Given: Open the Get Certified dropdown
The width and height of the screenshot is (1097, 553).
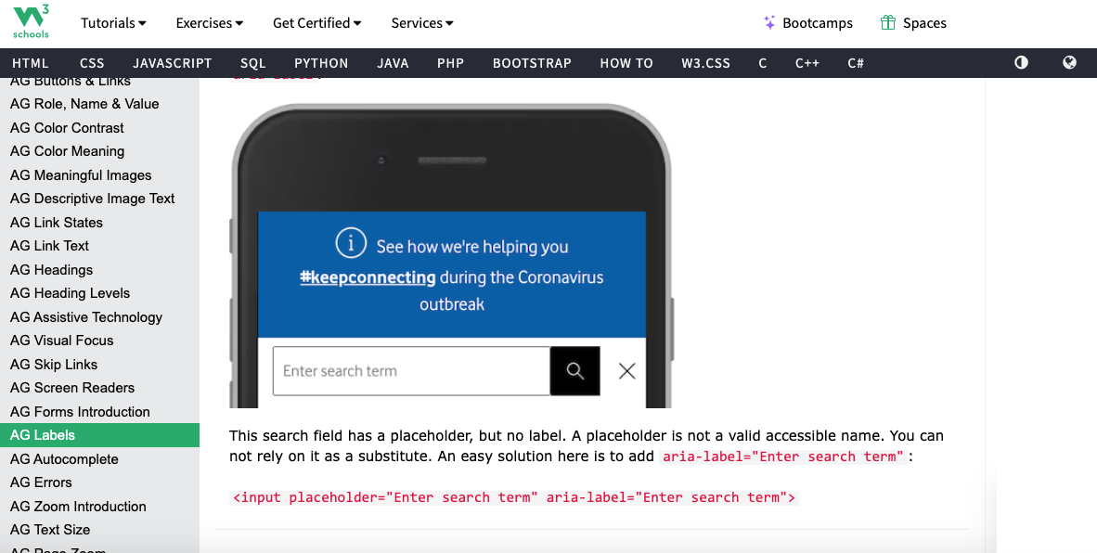Looking at the screenshot, I should (316, 22).
